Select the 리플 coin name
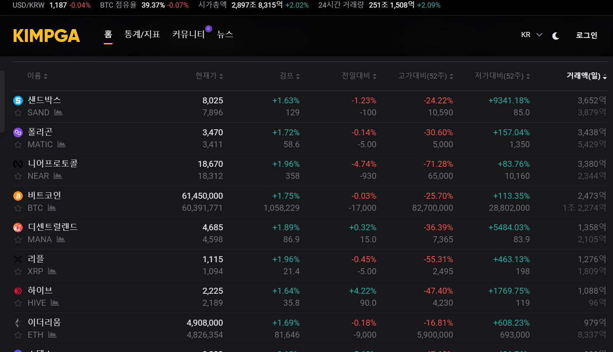The height and width of the screenshot is (352, 613). 36,259
